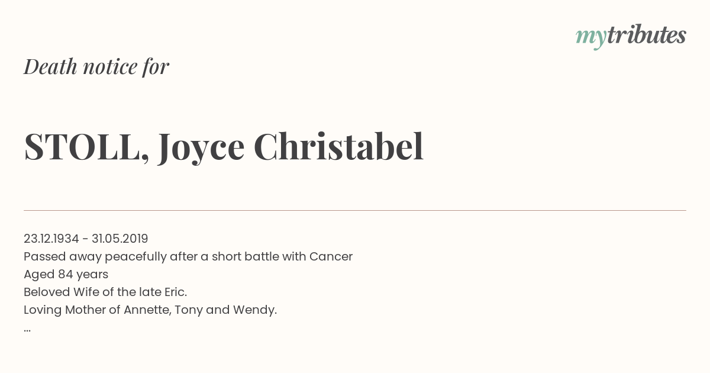Screen dimensions: 710x373
Task: Click the date line 23.12.1934 - 31.05.2019
Action: point(86,239)
